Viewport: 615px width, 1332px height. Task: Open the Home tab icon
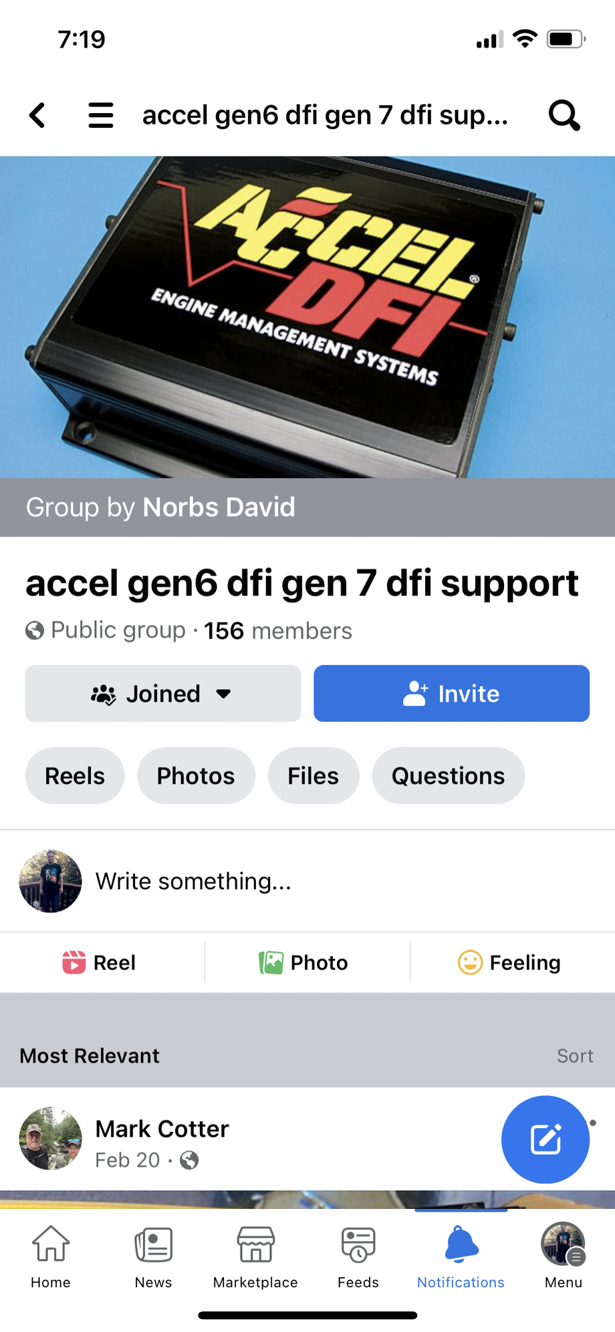pos(51,1243)
